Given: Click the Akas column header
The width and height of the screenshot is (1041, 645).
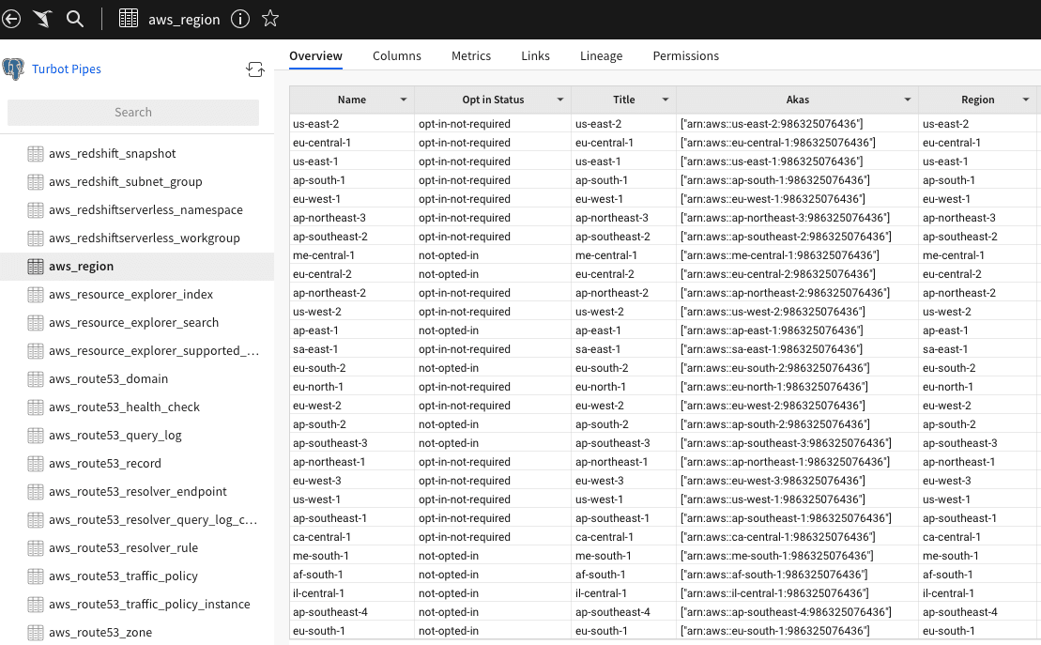Looking at the screenshot, I should 797,100.
